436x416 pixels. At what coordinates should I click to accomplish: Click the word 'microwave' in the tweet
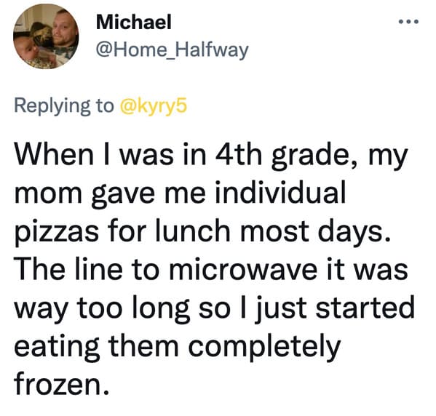click(243, 270)
